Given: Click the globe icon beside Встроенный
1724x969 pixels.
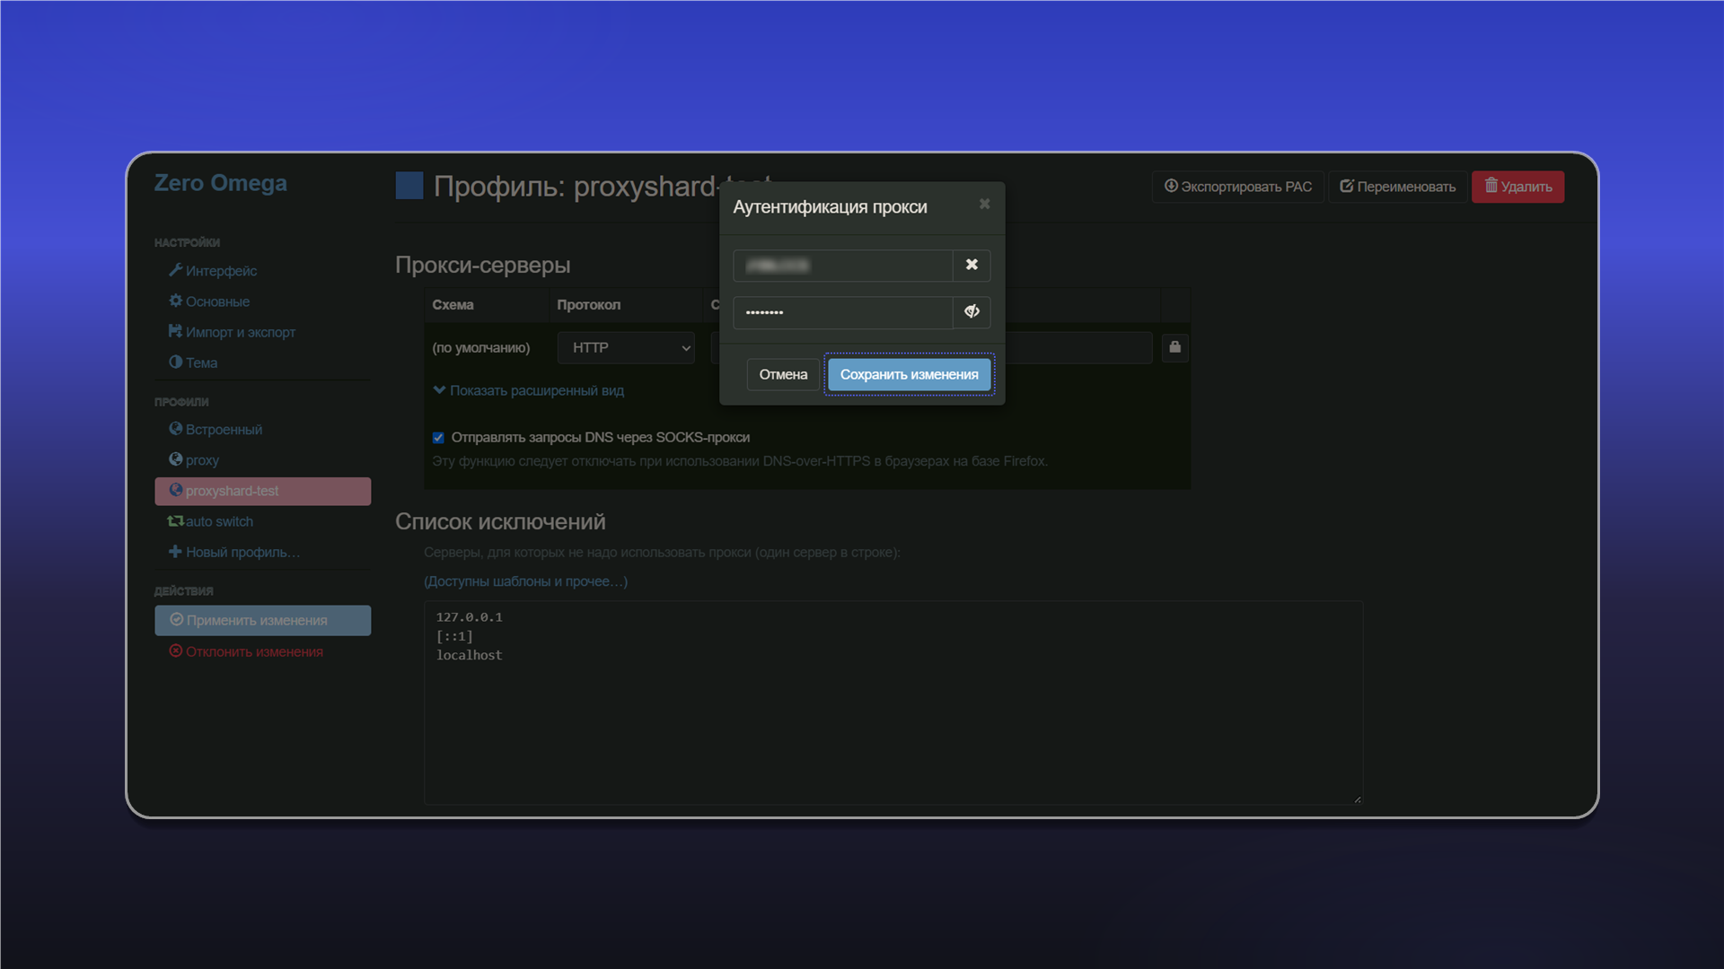Looking at the screenshot, I should pos(175,429).
